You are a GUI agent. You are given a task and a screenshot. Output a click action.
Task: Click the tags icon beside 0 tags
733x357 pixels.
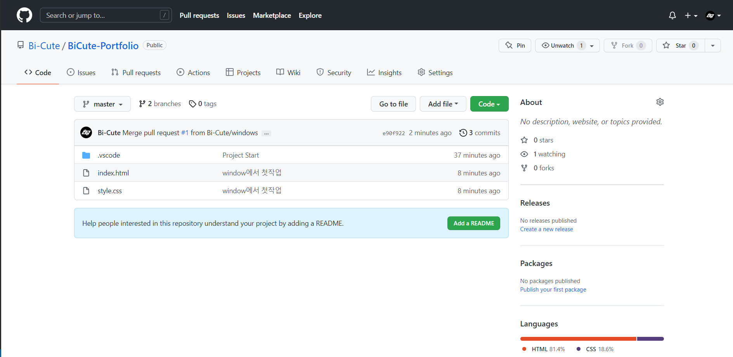click(192, 104)
